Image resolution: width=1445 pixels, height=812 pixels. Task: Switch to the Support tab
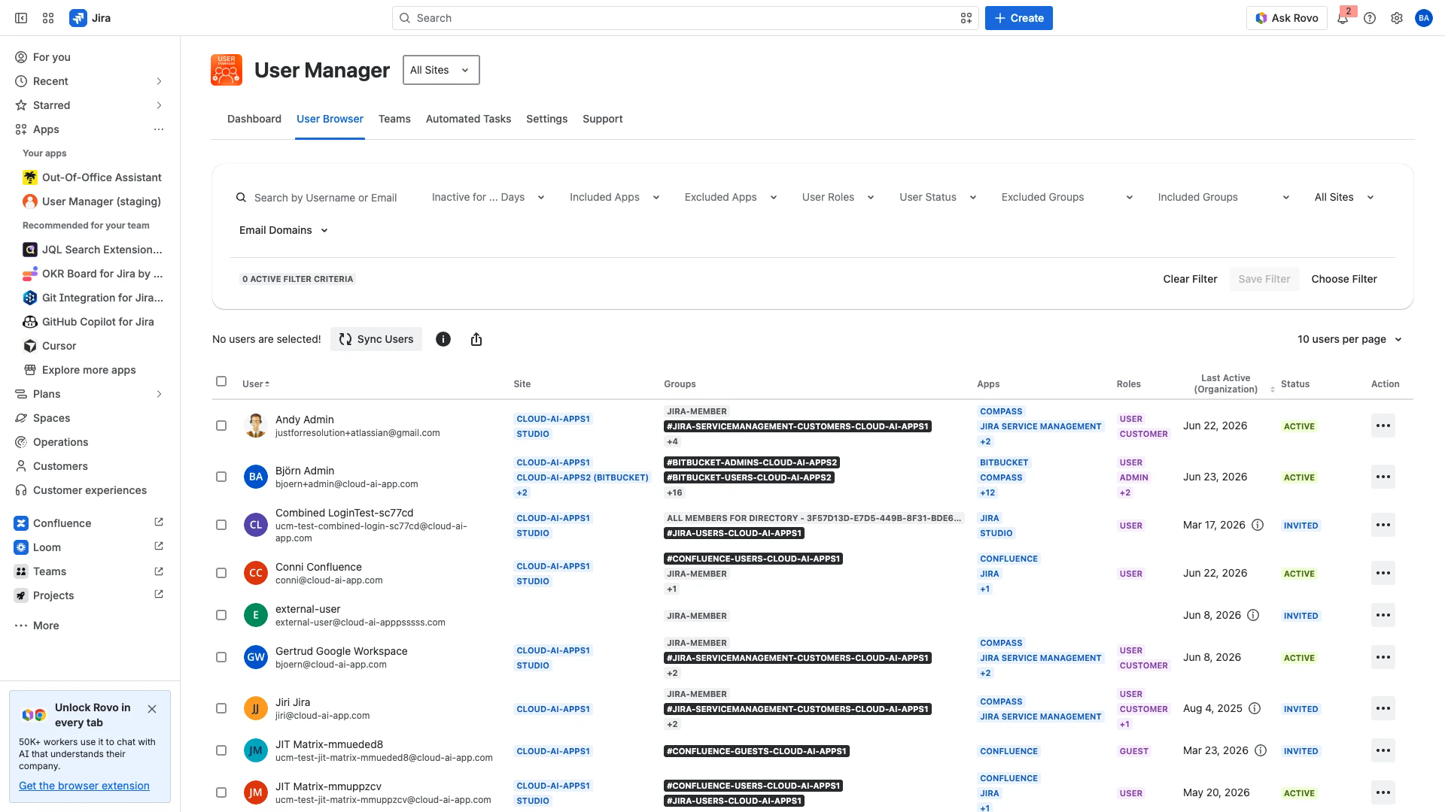(x=602, y=119)
